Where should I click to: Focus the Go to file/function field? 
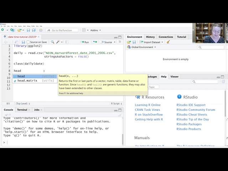62,30
